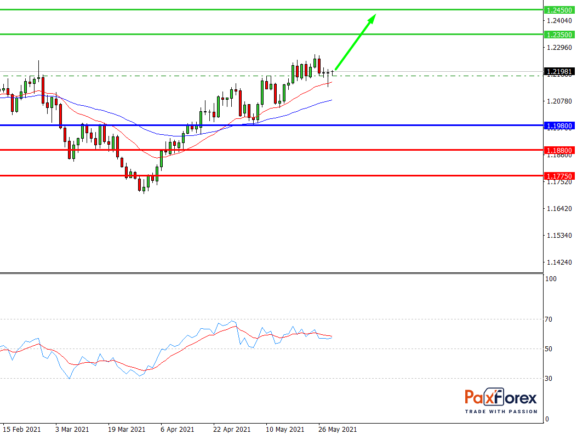This screenshot has width=577, height=434.
Task: Click the 6 Apr 2021 date label
Action: (178, 429)
